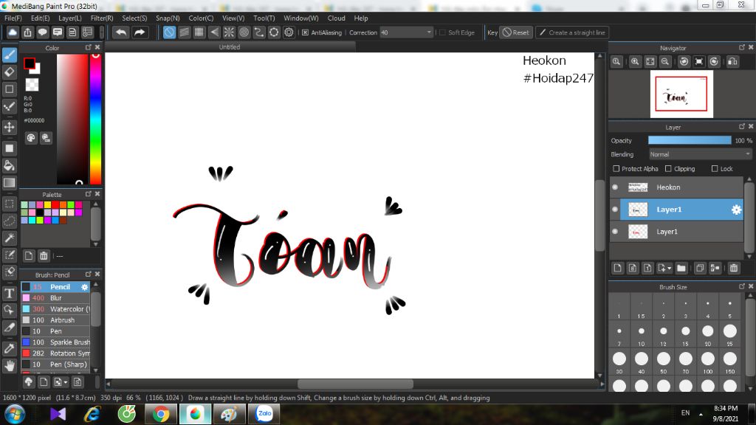Screen dimensions: 756x425
Task: Hide the Heokon layer
Action: pyautogui.click(x=615, y=187)
